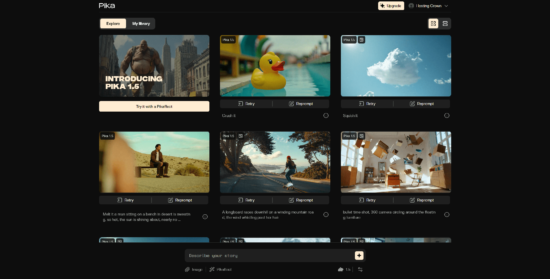Click the Squish it caption
Viewport: 550px width, 279px height.
[x=350, y=116]
